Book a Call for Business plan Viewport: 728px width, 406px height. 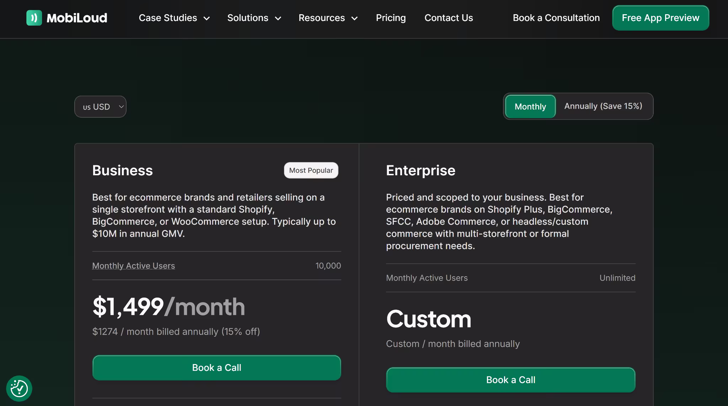(217, 368)
